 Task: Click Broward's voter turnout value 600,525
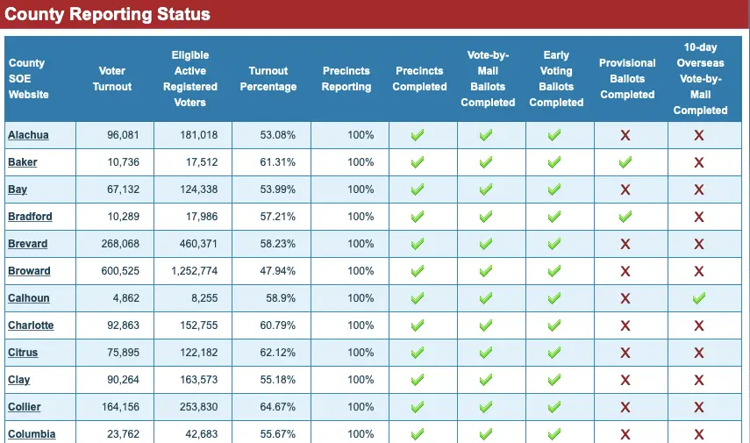click(x=120, y=271)
